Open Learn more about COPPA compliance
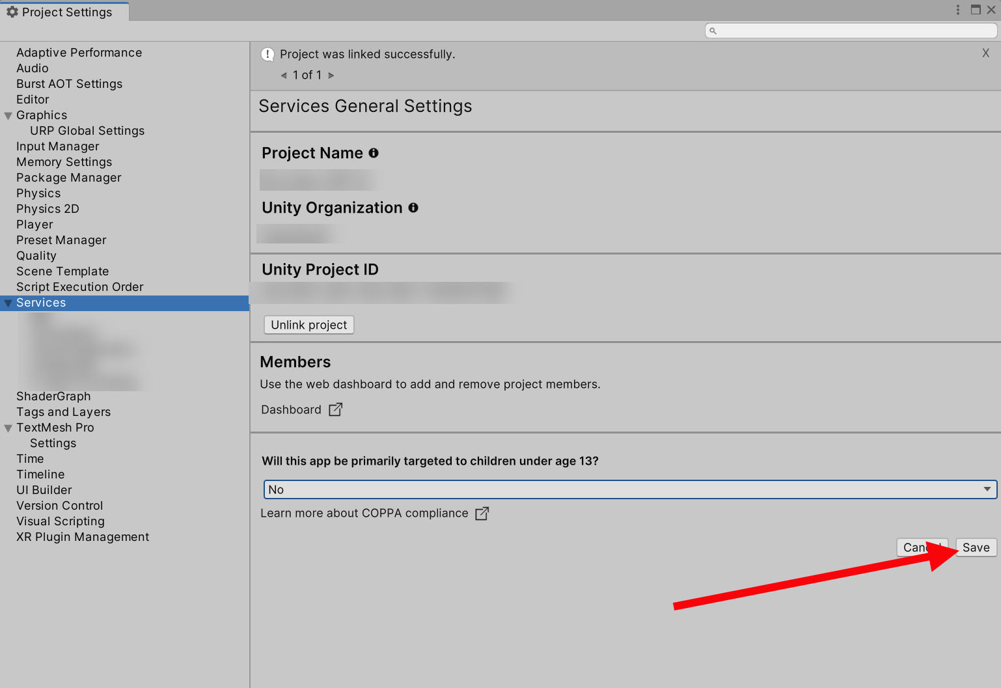Screen dimensions: 1001x688 pyautogui.click(x=364, y=513)
